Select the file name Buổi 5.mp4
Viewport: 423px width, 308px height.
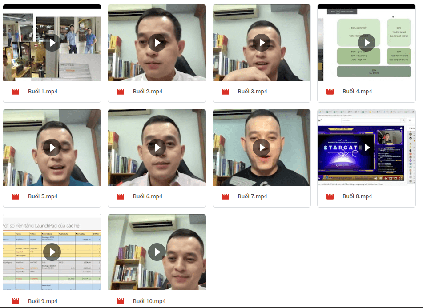coord(43,196)
